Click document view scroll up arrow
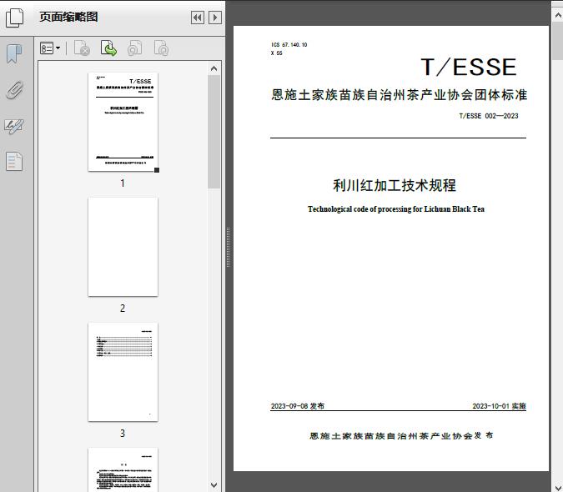 [x=558, y=16]
